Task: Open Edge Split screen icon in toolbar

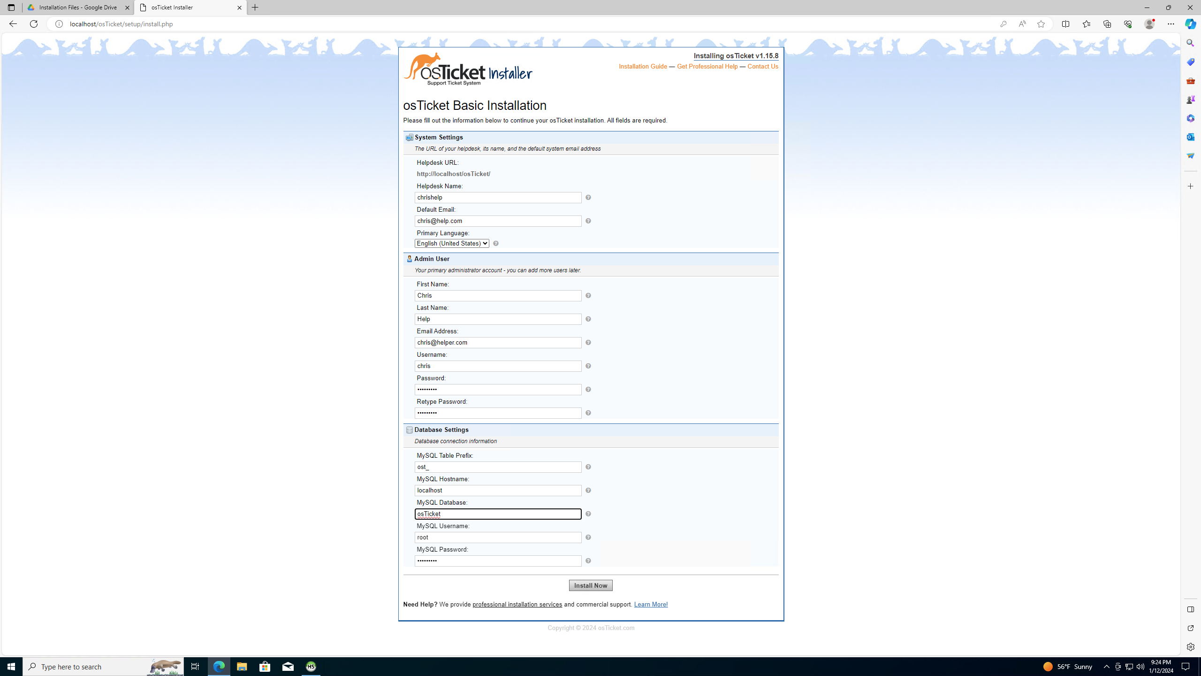Action: pos(1065,24)
